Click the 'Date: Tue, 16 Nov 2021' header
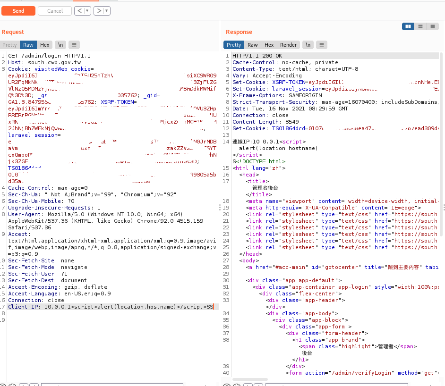This screenshot has height=386, width=445. 290,109
